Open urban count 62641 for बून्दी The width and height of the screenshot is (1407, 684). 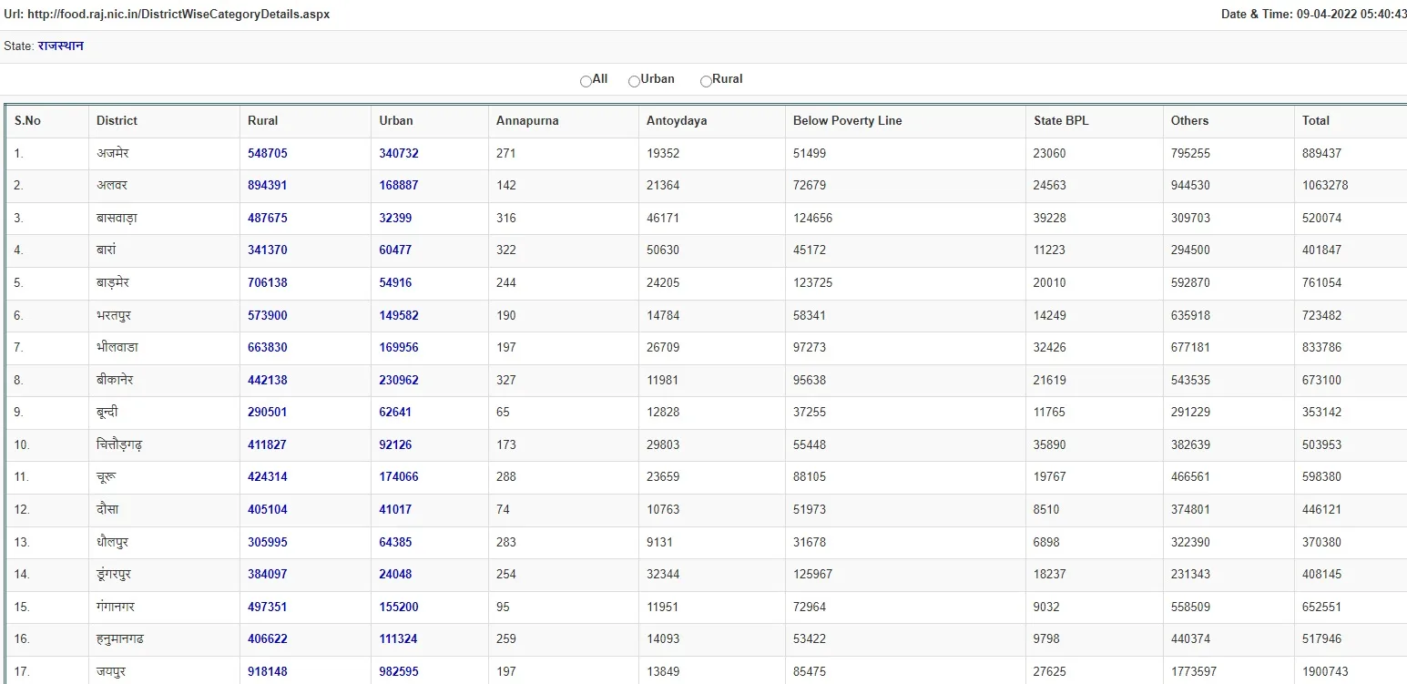(395, 413)
